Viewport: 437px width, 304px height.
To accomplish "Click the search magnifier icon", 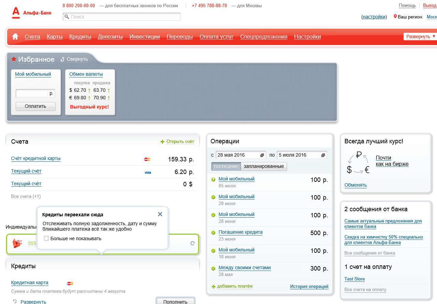I will 67,16.
